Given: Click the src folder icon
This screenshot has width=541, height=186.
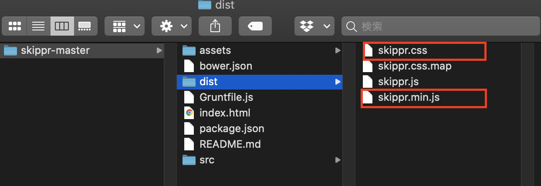Looking at the screenshot, I should [x=189, y=159].
